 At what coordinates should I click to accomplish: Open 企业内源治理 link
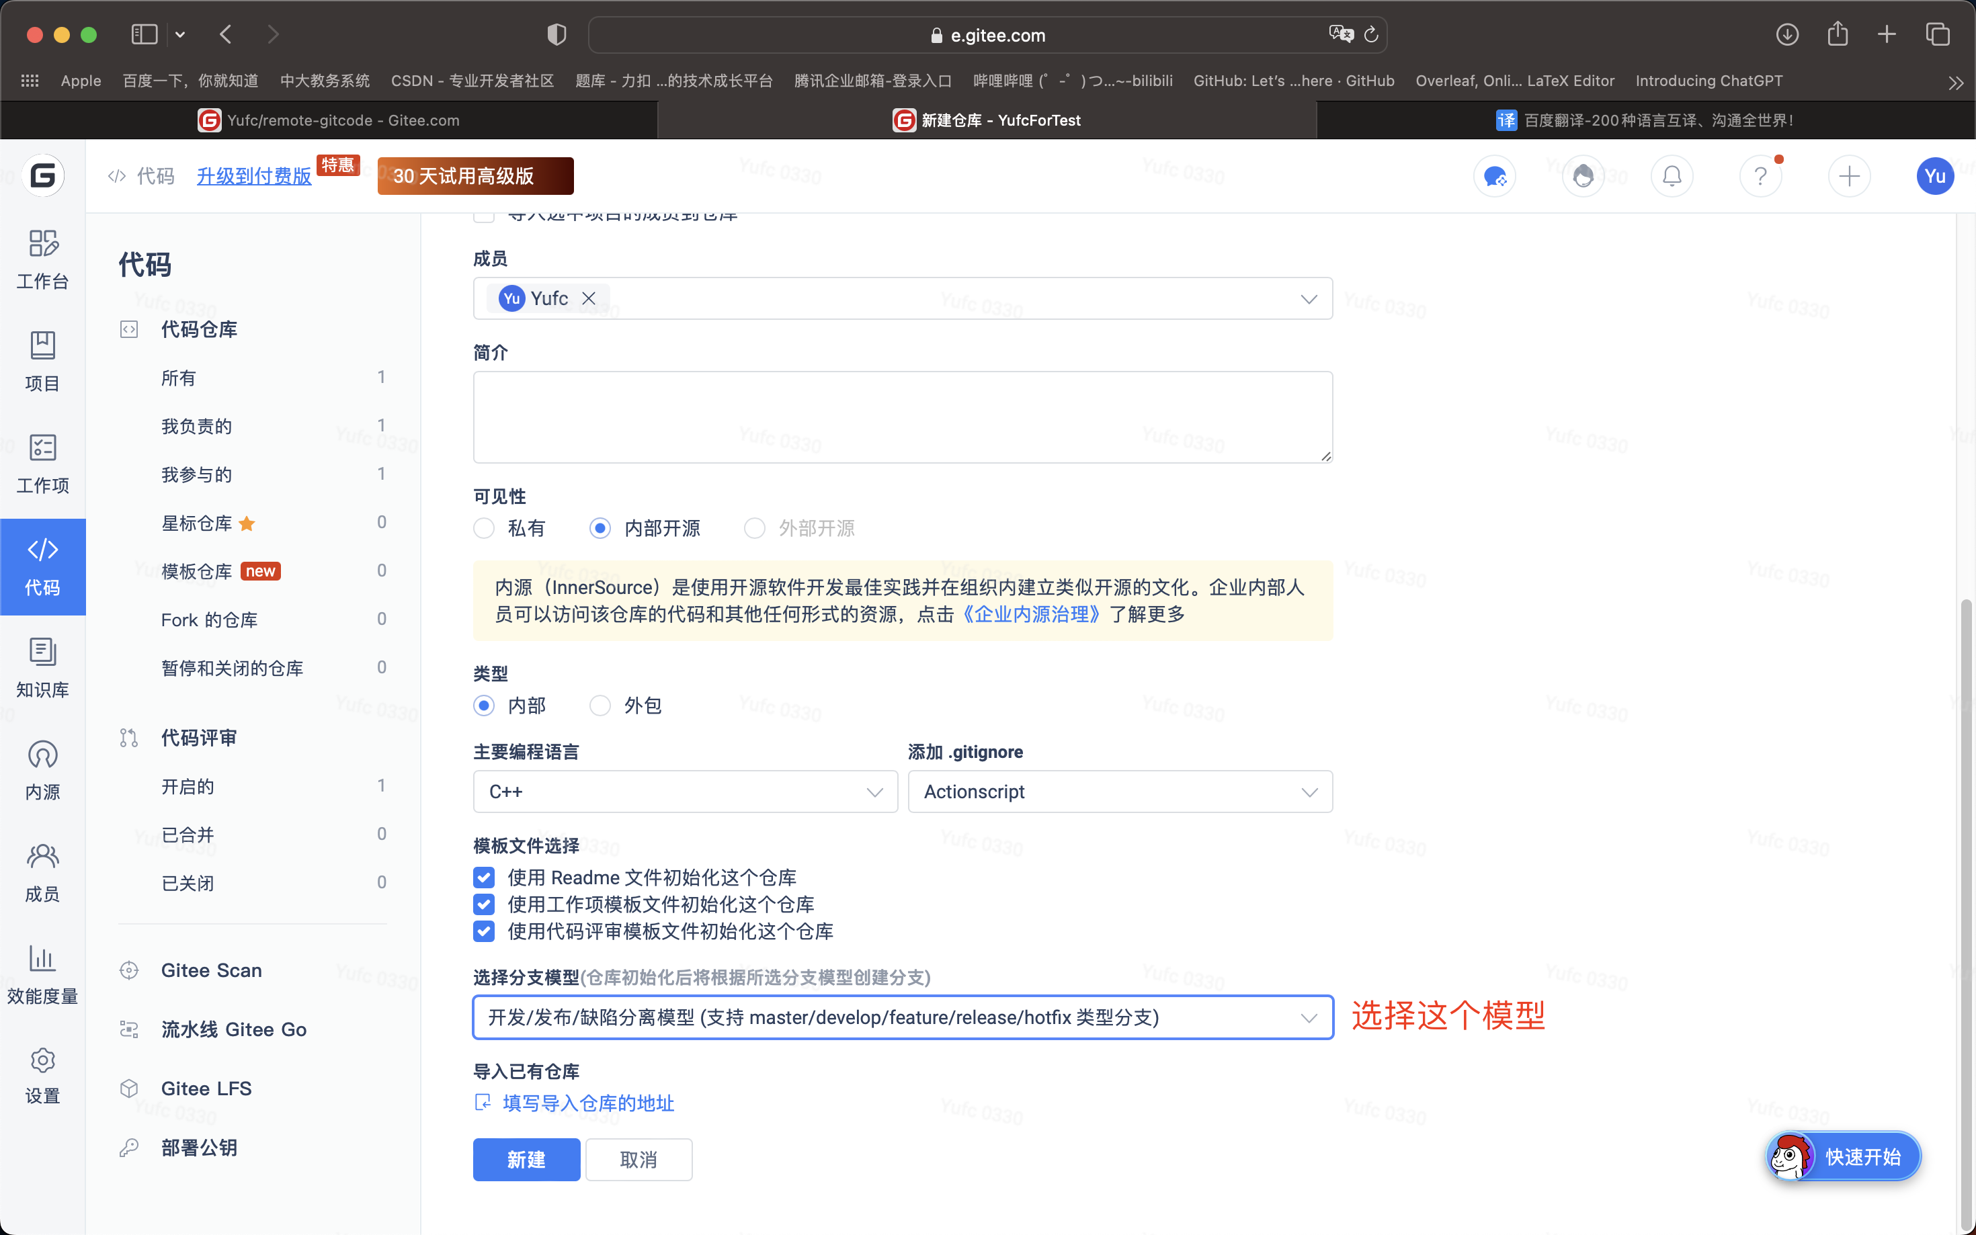click(x=1031, y=614)
